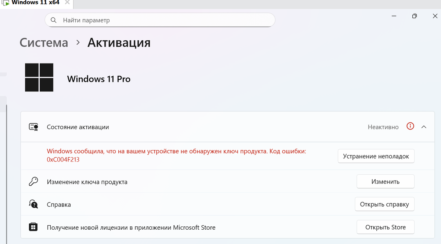The height and width of the screenshot is (244, 441).
Task: Click the red info warning icon
Action: tap(410, 126)
